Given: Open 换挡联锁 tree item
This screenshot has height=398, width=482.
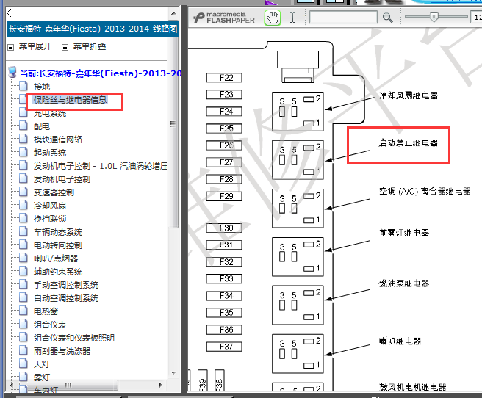Looking at the screenshot, I should (x=50, y=219).
